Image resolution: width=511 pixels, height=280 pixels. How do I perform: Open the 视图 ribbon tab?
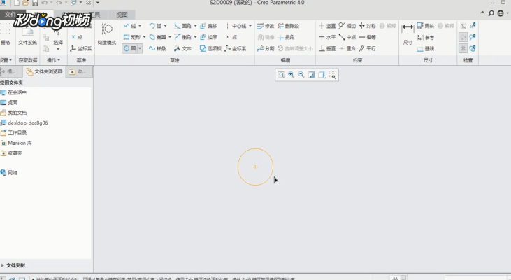point(122,15)
